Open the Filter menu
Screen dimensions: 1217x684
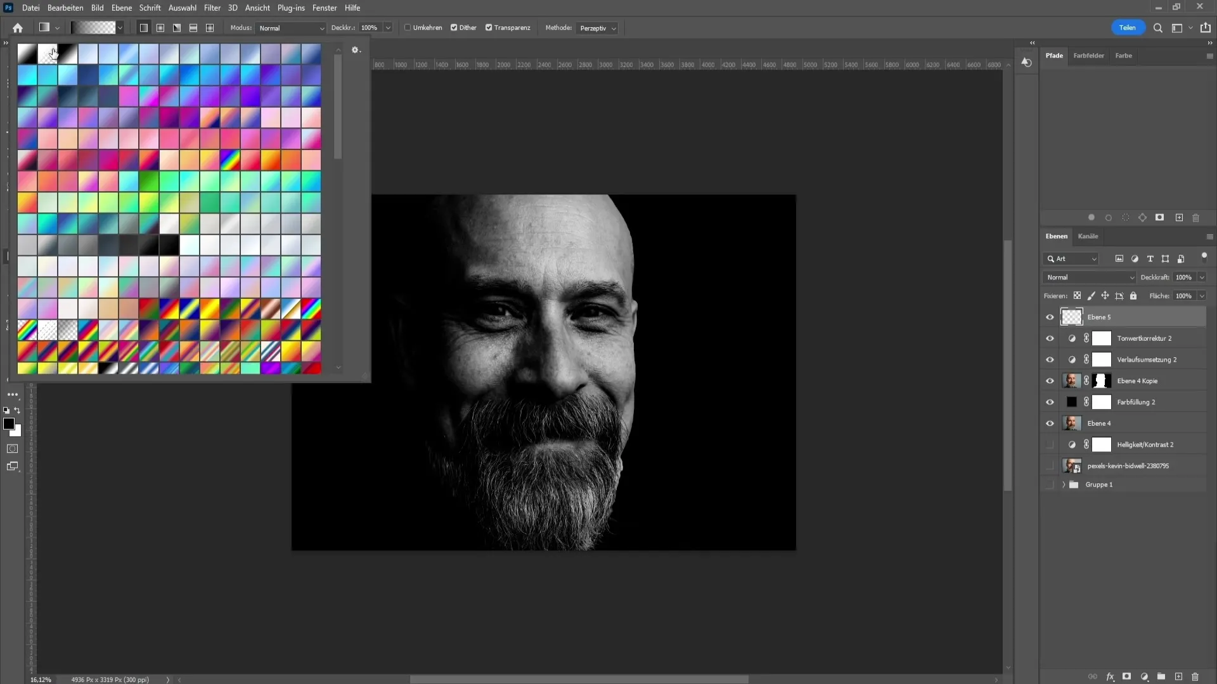[x=212, y=8]
